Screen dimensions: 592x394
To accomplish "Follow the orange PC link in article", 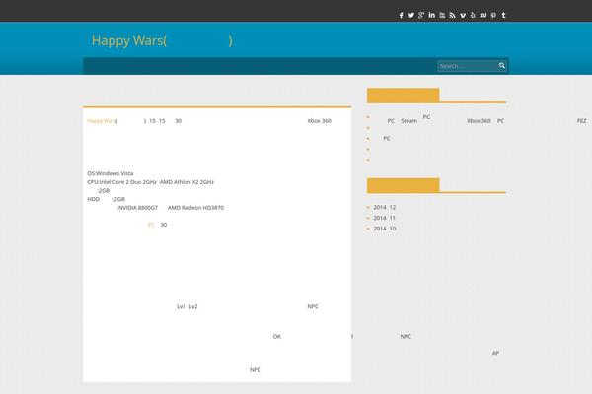I will [151, 225].
